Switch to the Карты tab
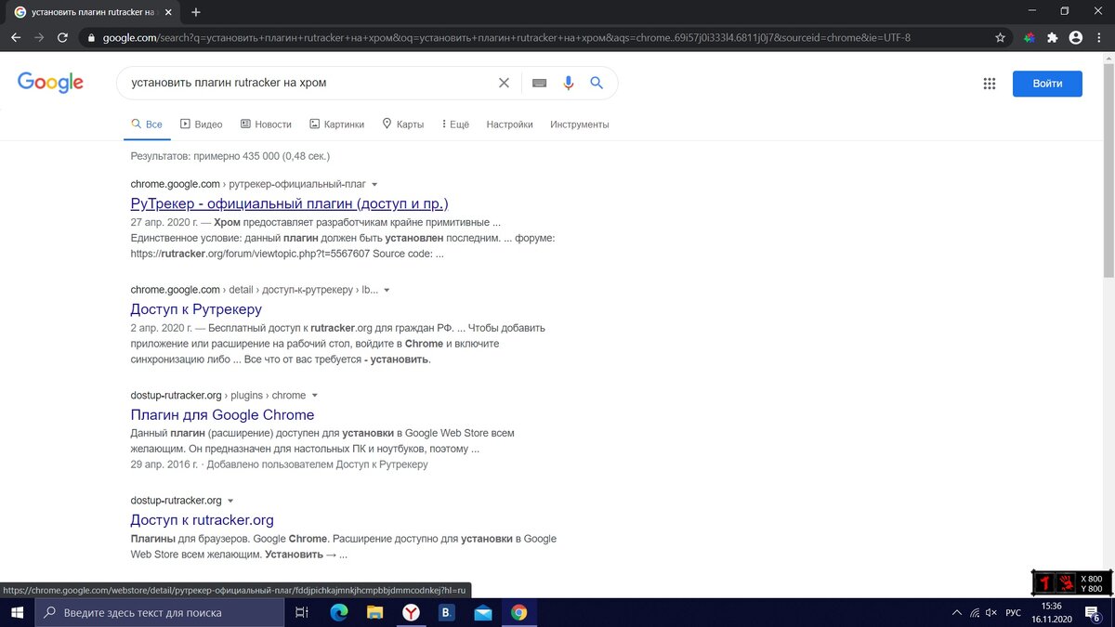 click(x=402, y=124)
